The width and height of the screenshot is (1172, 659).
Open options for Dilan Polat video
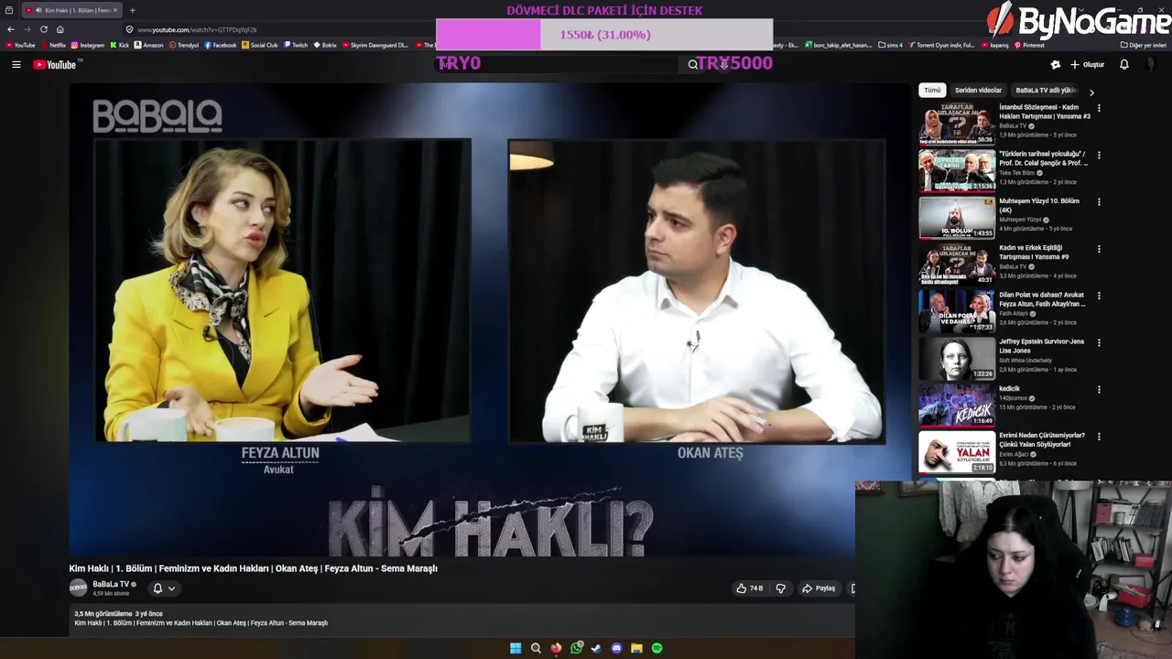(1099, 296)
